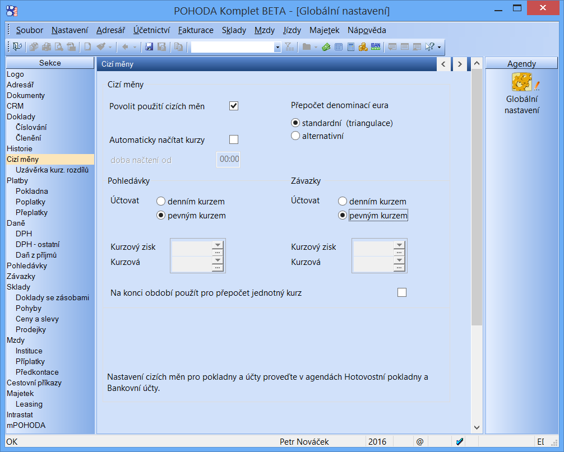Open the Účetnictví menu
564x452 pixels.
[151, 30]
